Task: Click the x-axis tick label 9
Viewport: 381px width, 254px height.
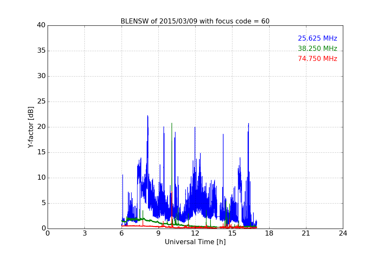Action: (x=158, y=233)
